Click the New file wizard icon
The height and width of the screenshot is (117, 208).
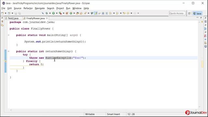tap(2, 13)
